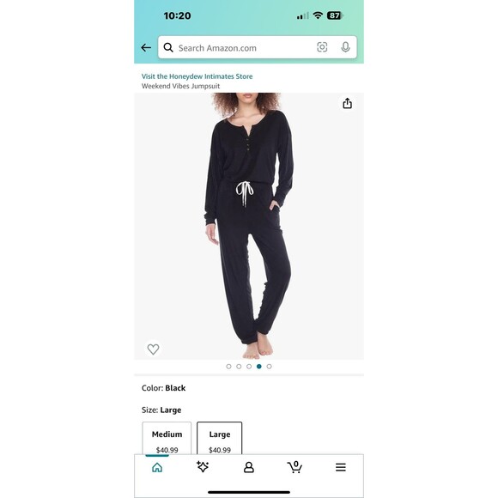Open the account profile icon
The height and width of the screenshot is (498, 498).
(x=249, y=467)
